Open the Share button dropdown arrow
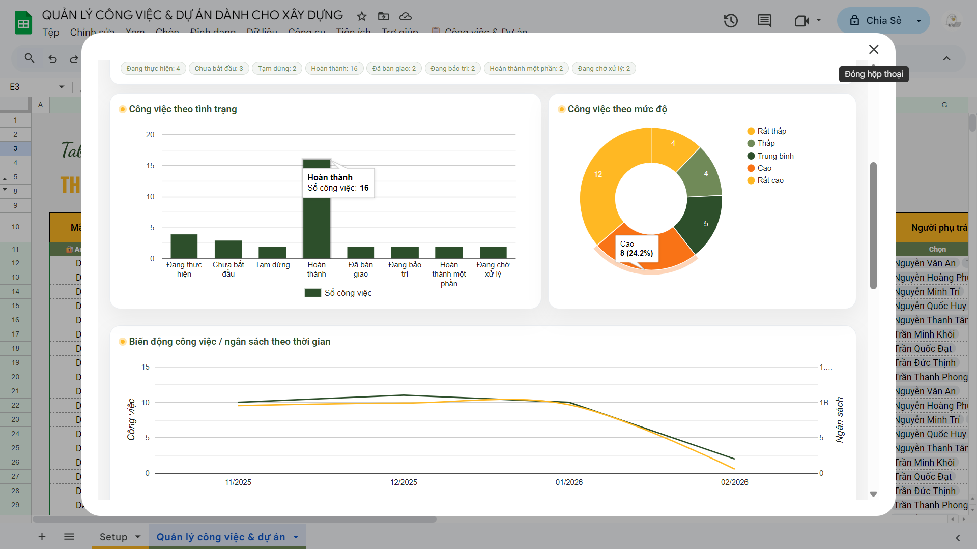Image resolution: width=977 pixels, height=549 pixels. point(918,21)
